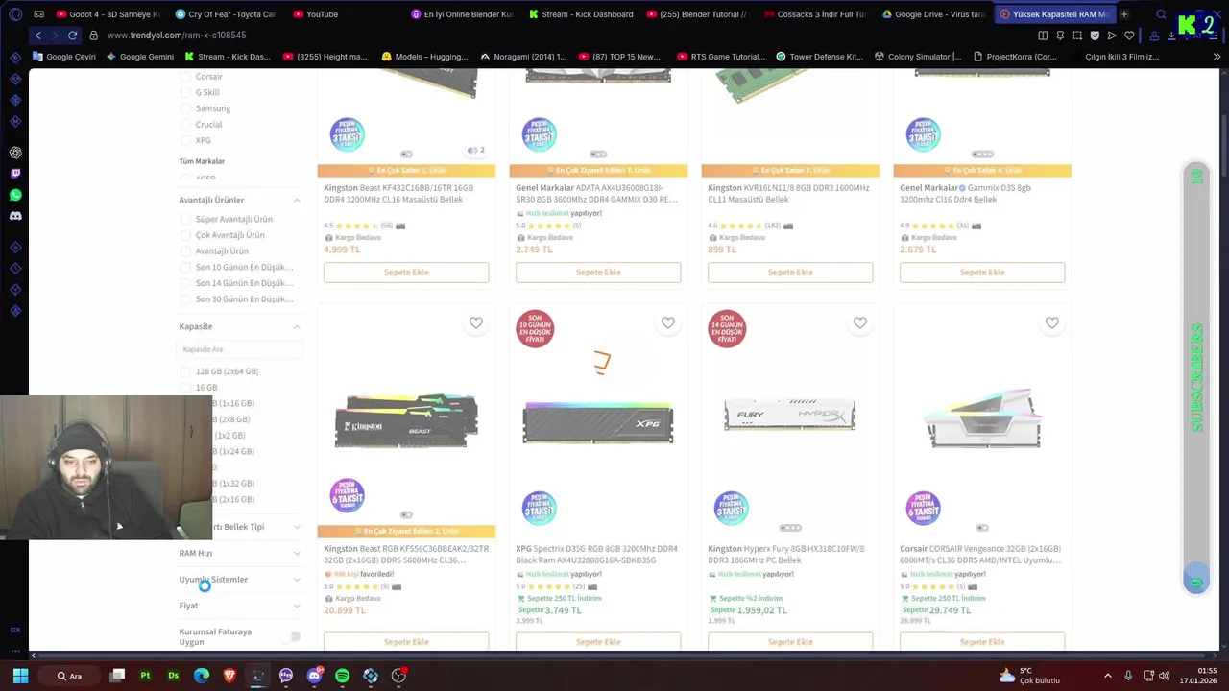This screenshot has width=1229, height=691.
Task: Open ChatGPT from the browser sidebar
Action: pyautogui.click(x=15, y=153)
